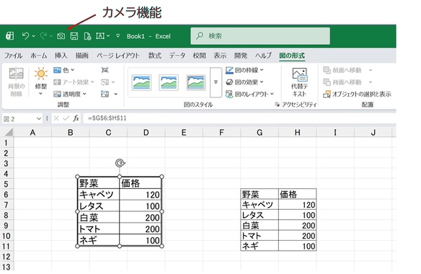Screen dimensions: 421x274
Task: Click the linked camera picture of vegetable table
Action: (120, 211)
